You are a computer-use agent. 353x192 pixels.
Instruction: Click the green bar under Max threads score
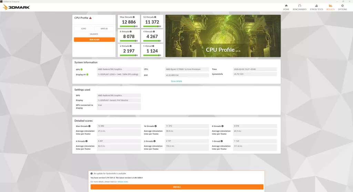pyautogui.click(x=128, y=26)
